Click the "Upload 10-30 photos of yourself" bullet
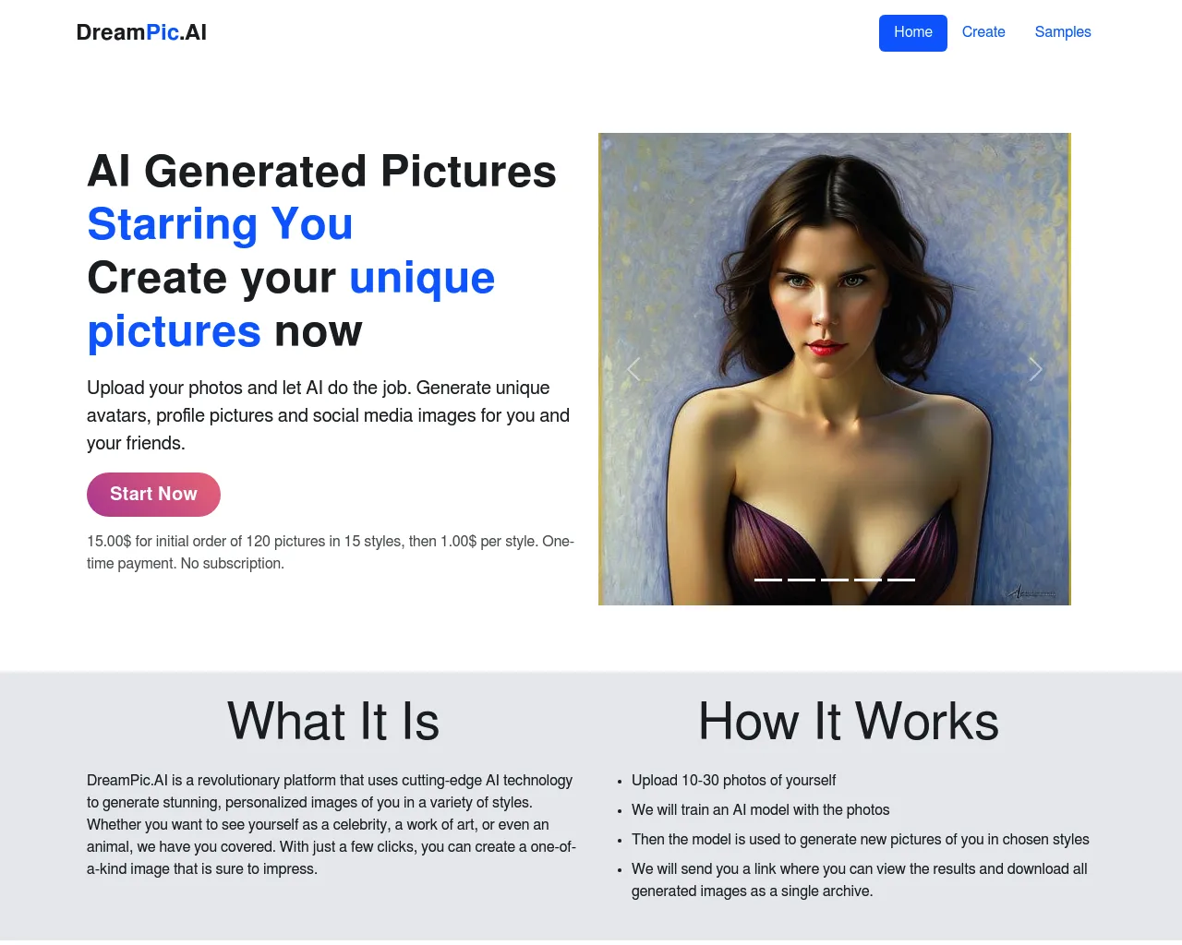This screenshot has width=1182, height=945. click(x=733, y=781)
